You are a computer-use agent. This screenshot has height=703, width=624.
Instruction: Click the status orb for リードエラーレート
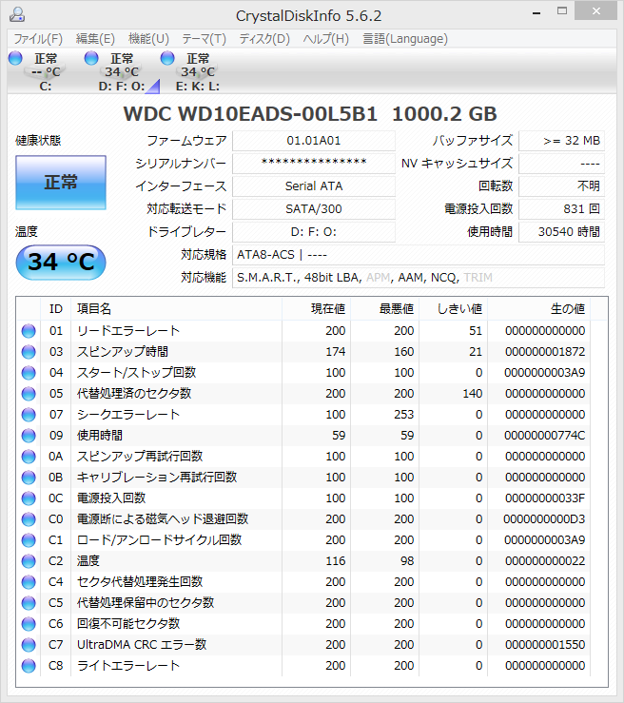[29, 331]
